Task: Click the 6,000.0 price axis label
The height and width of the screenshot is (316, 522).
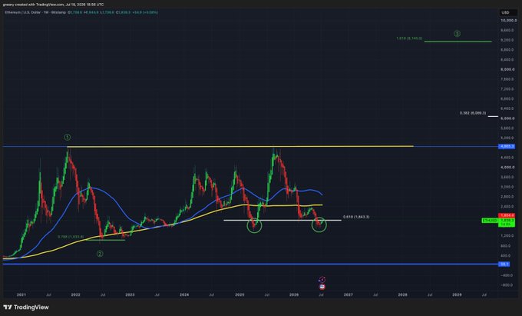Action: [x=507, y=118]
